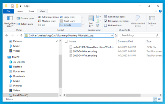Switch to the Share tab
165x104 pixels.
[31, 11]
